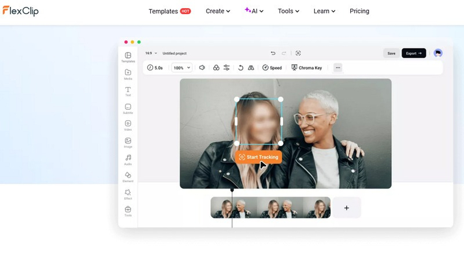This screenshot has height=260, width=464.
Task: Open the 100% zoom dropdown
Action: point(181,68)
